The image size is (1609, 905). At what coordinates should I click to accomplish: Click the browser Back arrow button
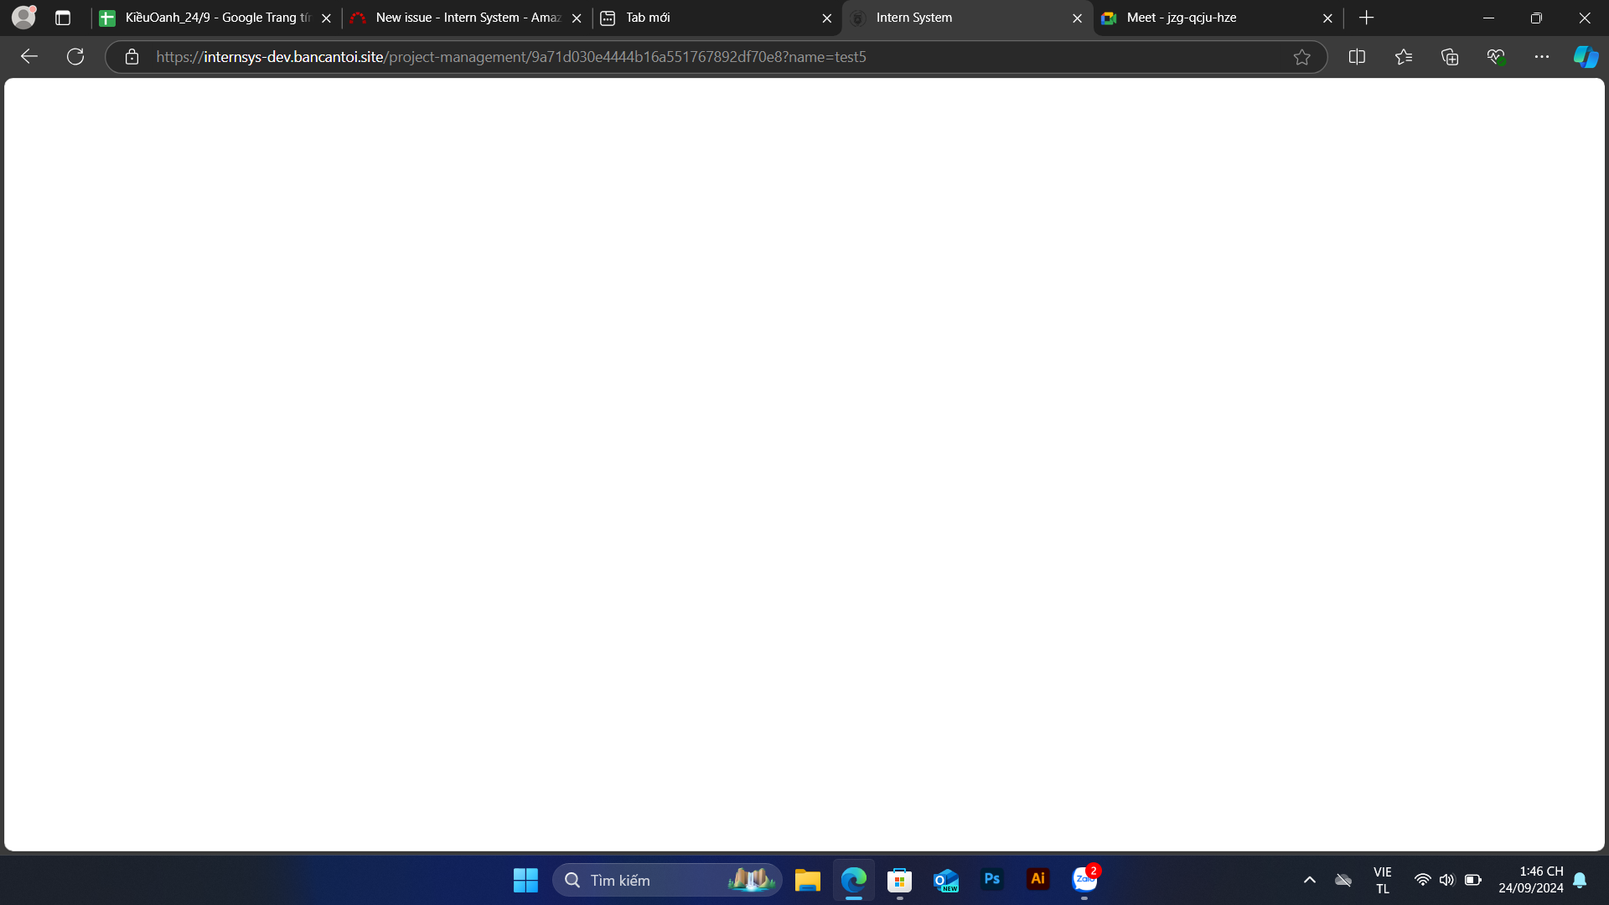[x=29, y=57]
